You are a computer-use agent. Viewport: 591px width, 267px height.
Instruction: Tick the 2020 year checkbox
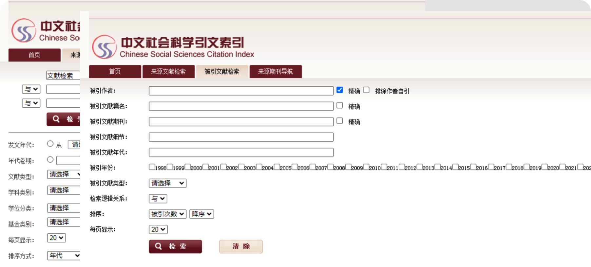(x=544, y=167)
